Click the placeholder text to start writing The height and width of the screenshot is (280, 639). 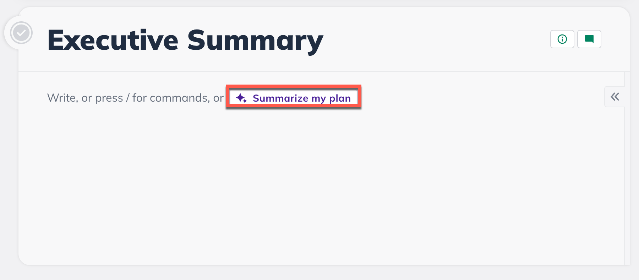pyautogui.click(x=135, y=98)
